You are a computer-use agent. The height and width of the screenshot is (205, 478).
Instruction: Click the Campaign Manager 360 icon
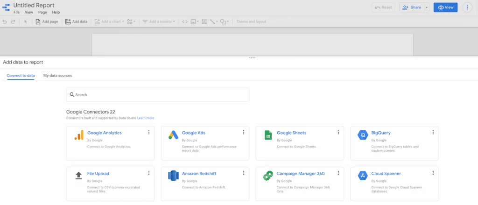click(268, 176)
